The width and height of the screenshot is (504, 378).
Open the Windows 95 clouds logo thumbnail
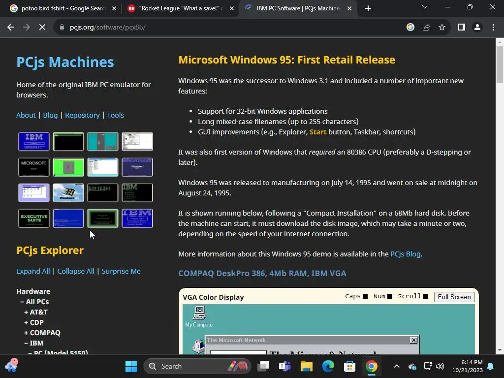coord(68,192)
